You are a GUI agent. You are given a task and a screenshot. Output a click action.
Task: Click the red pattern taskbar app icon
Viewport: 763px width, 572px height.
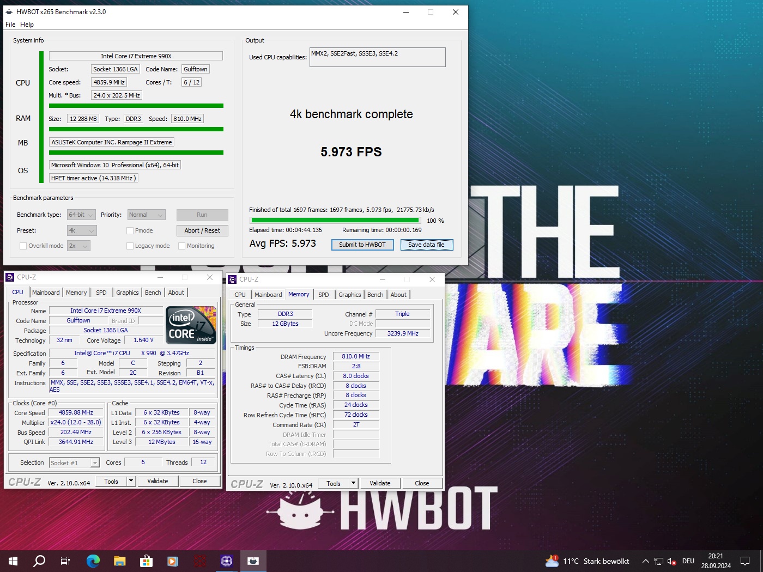200,561
